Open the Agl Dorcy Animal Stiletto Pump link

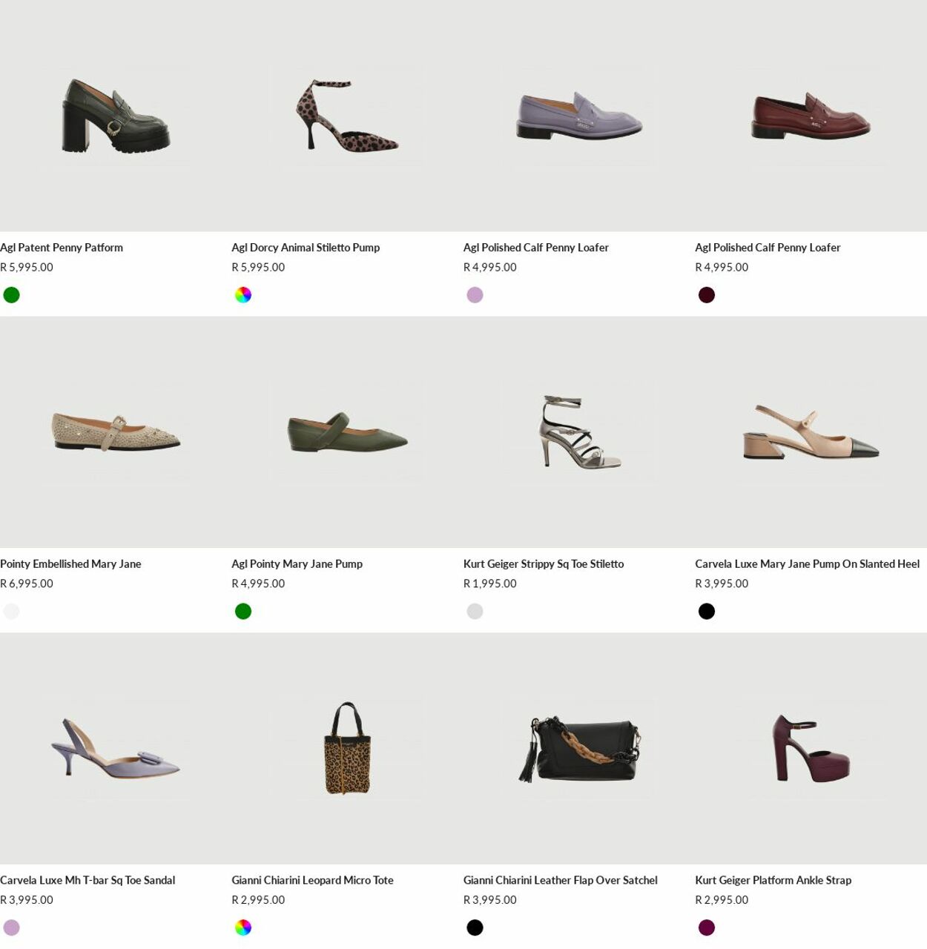[306, 248]
